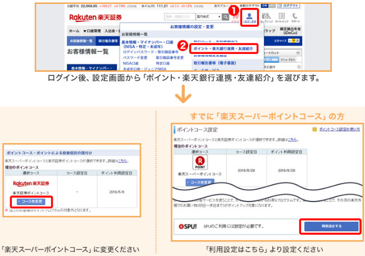365x256 pixels.
Task: Click the NISA口座 link
Action: [x=131, y=63]
